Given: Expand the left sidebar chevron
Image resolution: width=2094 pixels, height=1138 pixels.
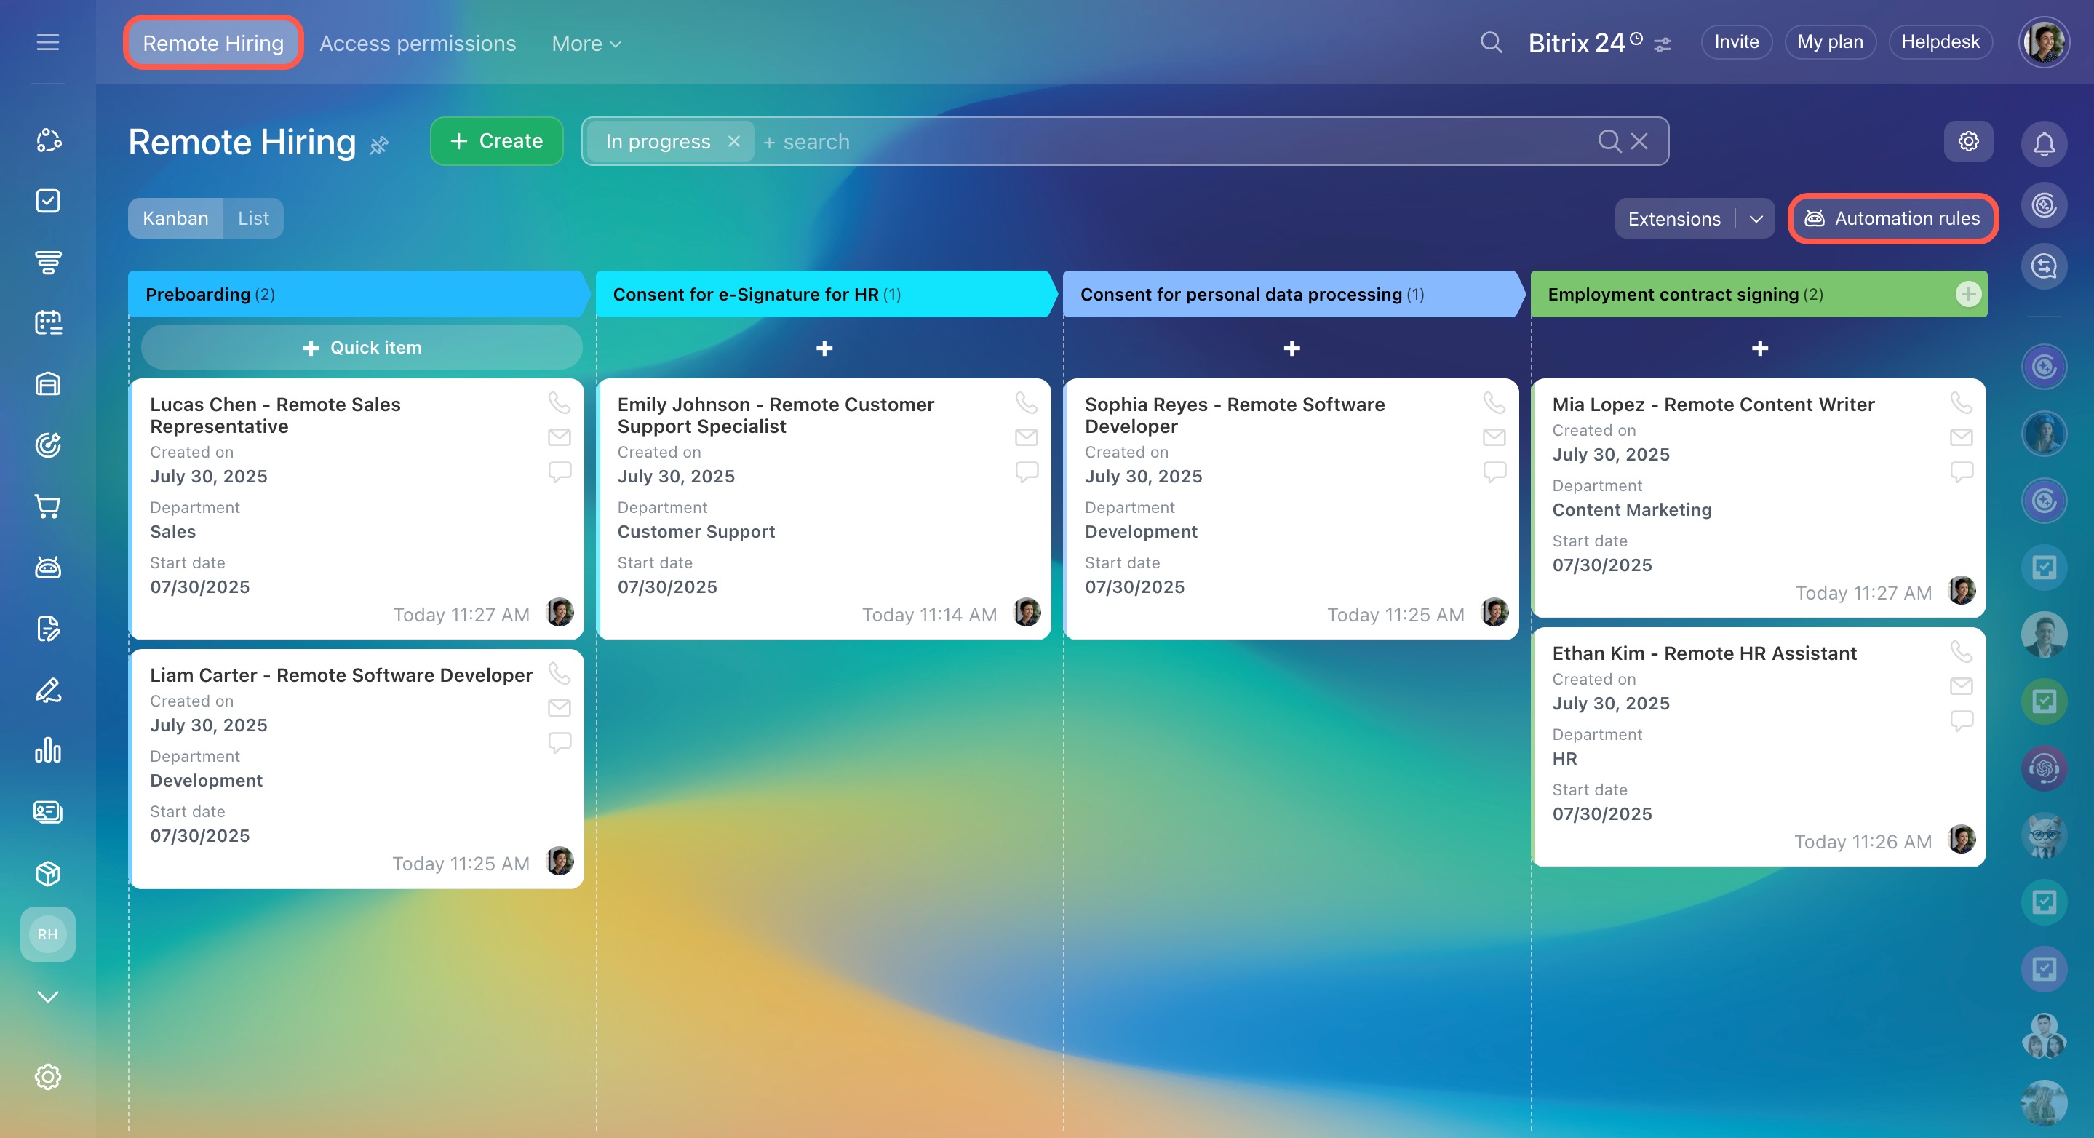Looking at the screenshot, I should click(x=48, y=997).
